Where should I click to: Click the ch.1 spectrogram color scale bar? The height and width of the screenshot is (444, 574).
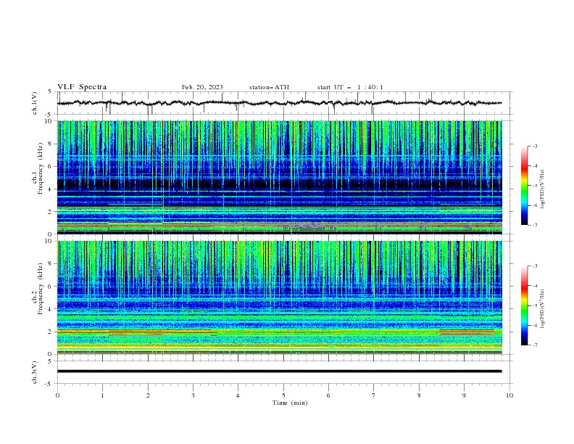click(524, 186)
